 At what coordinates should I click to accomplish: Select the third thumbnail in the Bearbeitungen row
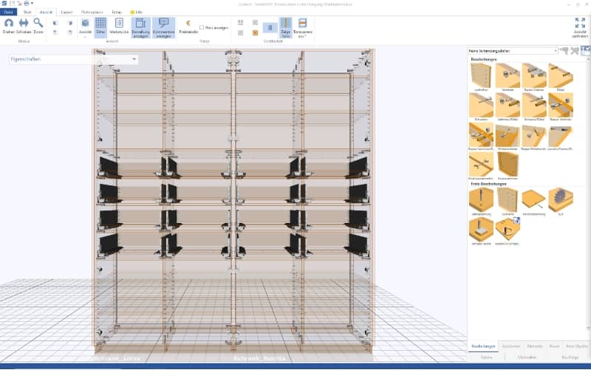(x=534, y=78)
